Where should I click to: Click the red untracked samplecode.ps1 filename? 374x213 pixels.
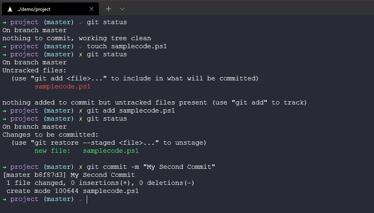(x=63, y=86)
